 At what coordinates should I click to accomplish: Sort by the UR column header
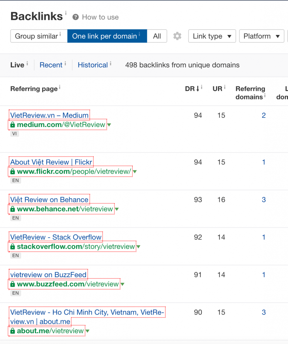point(217,89)
